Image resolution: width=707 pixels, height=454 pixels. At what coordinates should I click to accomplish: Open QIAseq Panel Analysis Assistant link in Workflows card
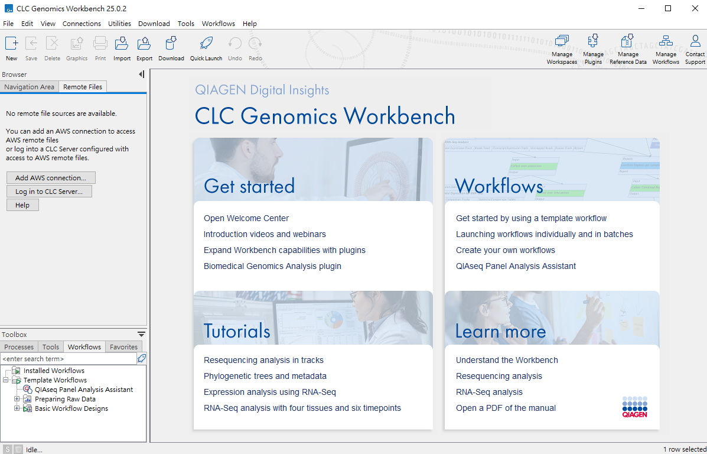(516, 266)
